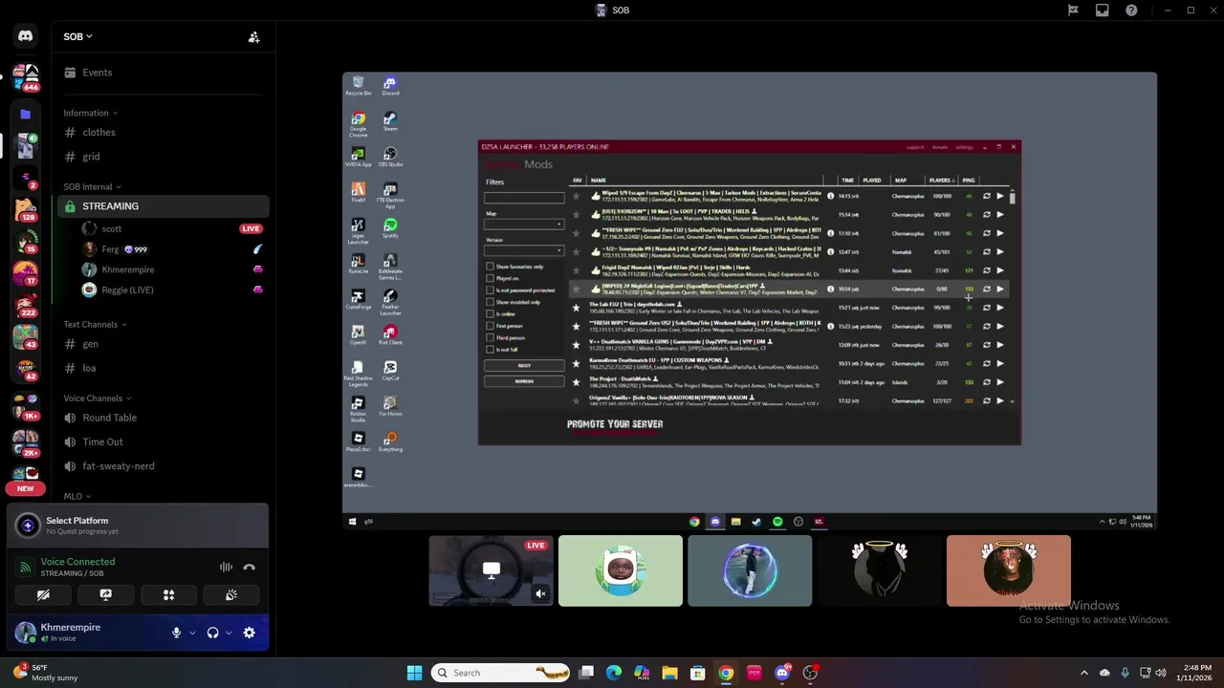This screenshot has width=1224, height=688.
Task: Collapse the MLO category
Action: pyautogui.click(x=76, y=496)
